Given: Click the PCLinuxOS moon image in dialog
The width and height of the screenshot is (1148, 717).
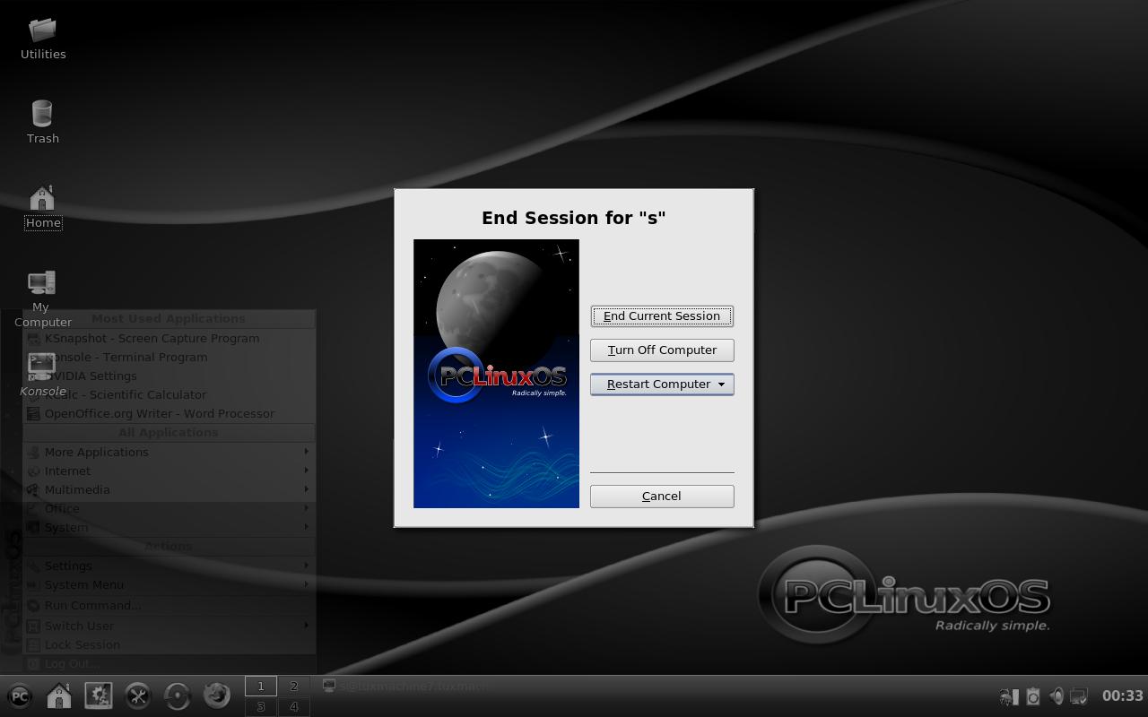Looking at the screenshot, I should (496, 374).
